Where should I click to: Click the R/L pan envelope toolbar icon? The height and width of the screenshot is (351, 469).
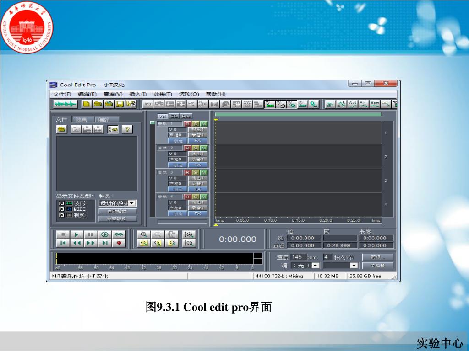(341, 104)
